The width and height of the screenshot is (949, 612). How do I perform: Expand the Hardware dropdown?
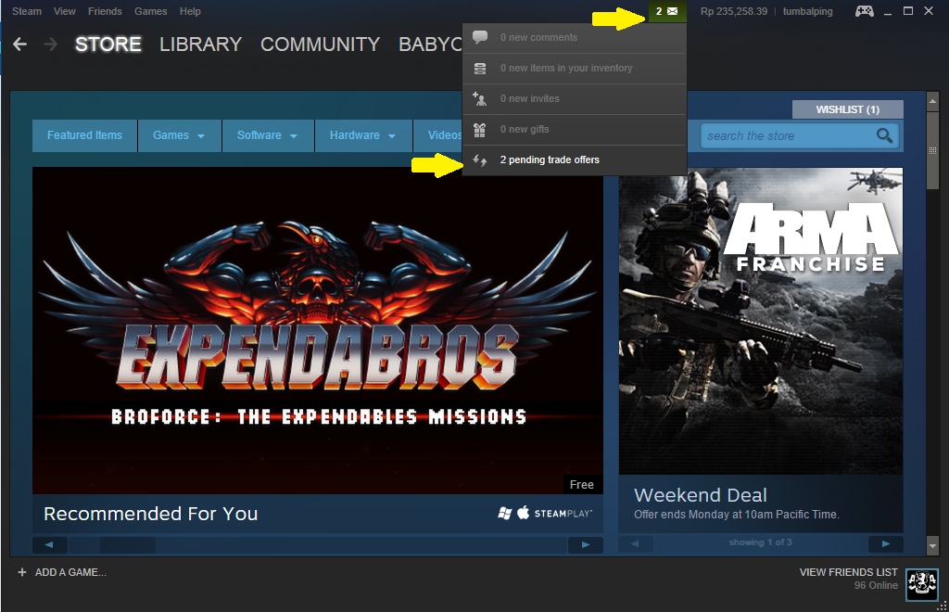tap(362, 135)
